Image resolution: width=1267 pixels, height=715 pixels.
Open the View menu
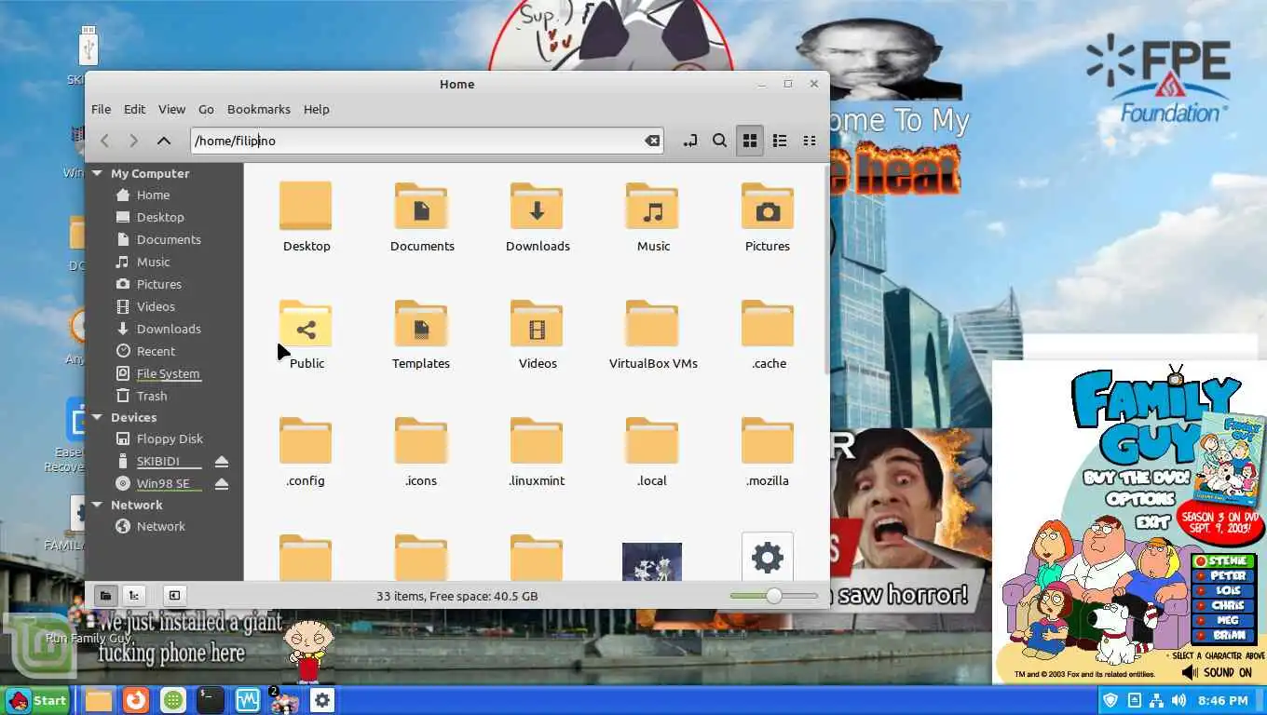click(171, 109)
